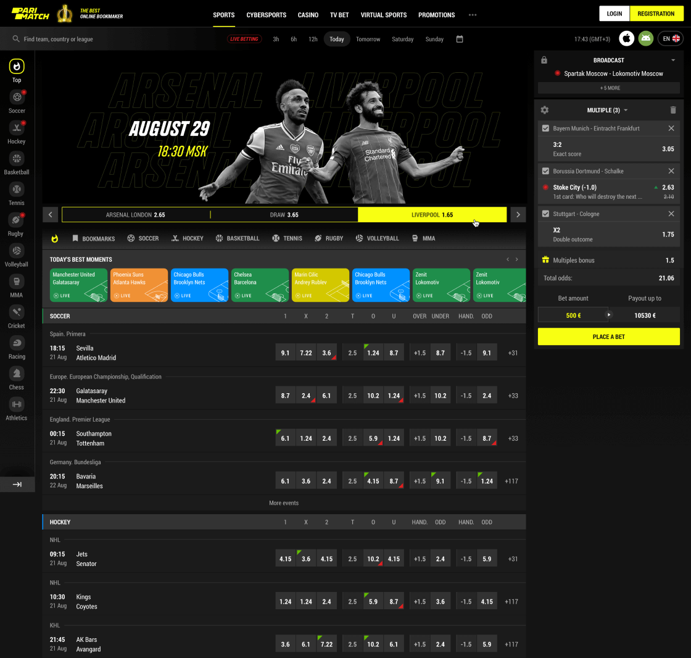The height and width of the screenshot is (658, 691).
Task: Download the Apple iOS app
Action: 626,38
